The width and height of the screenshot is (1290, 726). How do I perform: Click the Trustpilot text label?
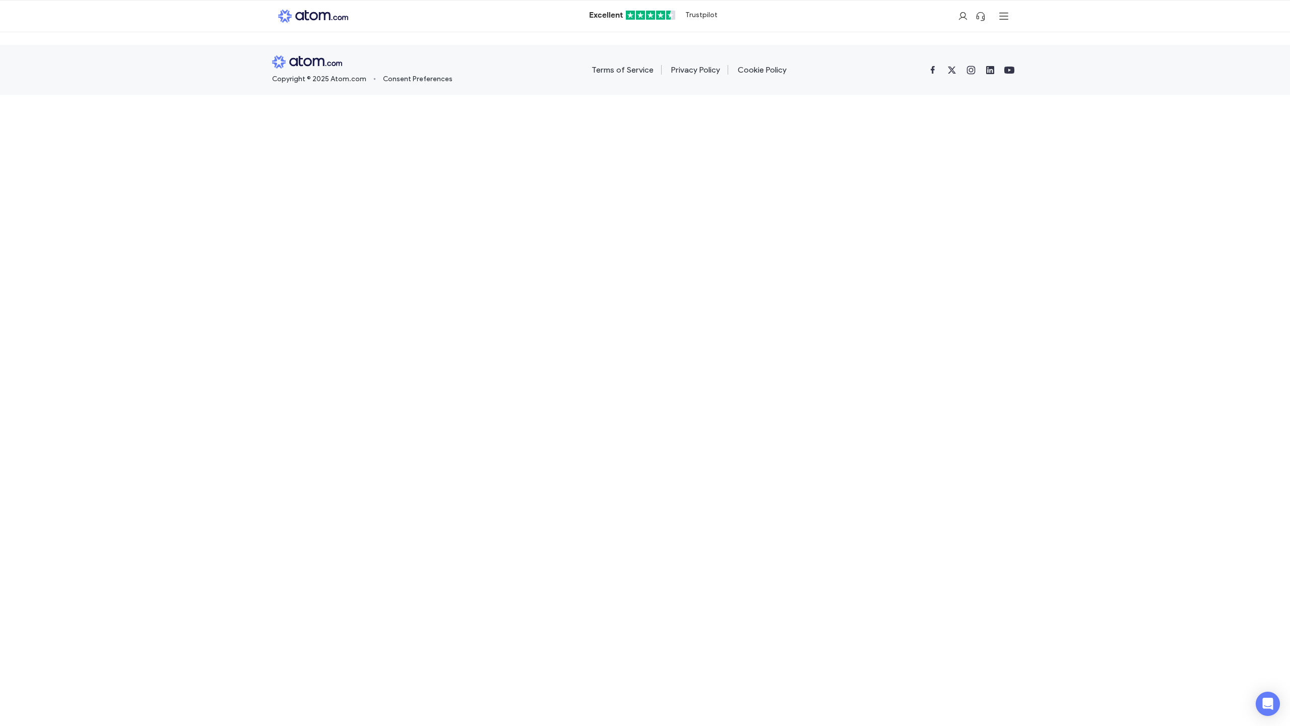click(x=701, y=15)
